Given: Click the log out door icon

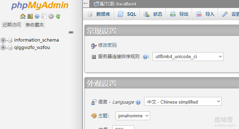Looking at the screenshot, I should click(x=30, y=16).
